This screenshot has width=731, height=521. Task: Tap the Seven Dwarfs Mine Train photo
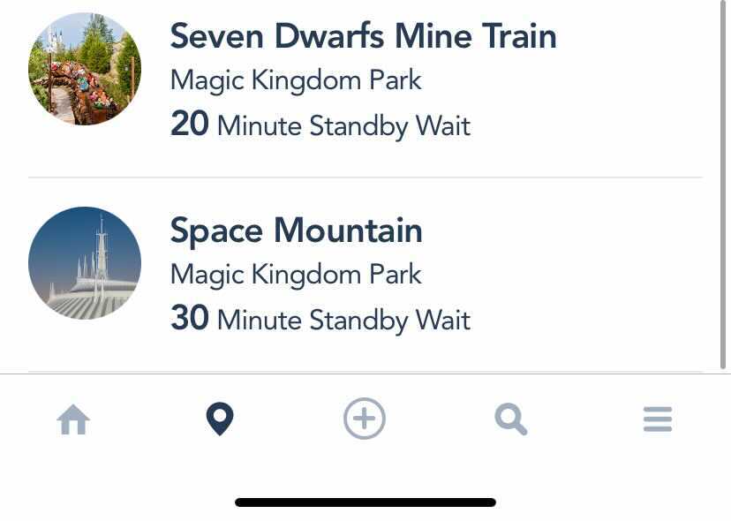click(85, 69)
